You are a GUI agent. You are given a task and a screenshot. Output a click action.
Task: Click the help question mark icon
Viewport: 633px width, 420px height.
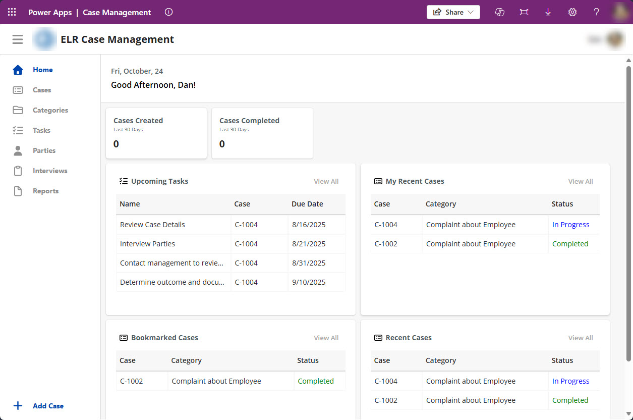(x=596, y=12)
